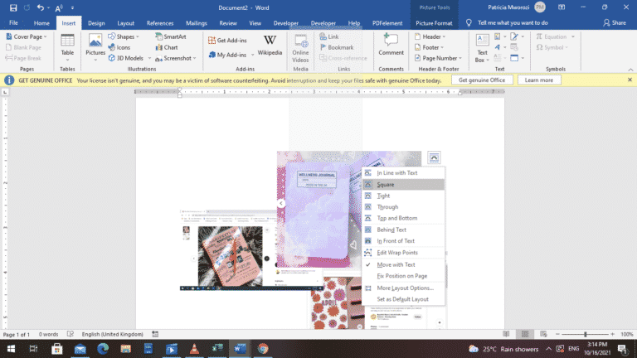Viewport: 637px width, 358px height.
Task: Open Google Chrome from the taskbar
Action: pos(263,349)
